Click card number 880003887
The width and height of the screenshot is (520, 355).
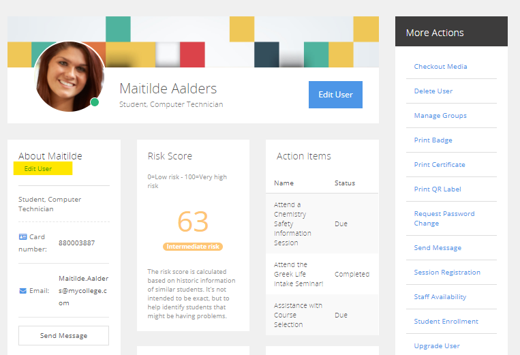tap(76, 243)
